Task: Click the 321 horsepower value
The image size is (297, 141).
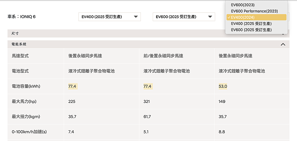Action: tap(147, 102)
